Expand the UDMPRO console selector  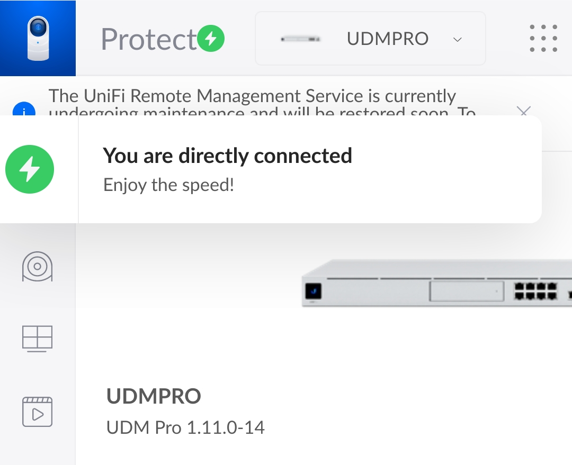(370, 38)
